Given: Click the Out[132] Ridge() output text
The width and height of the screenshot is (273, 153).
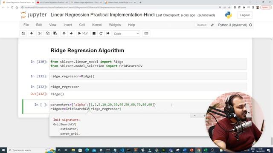Looking at the screenshot, I should click(57, 94).
